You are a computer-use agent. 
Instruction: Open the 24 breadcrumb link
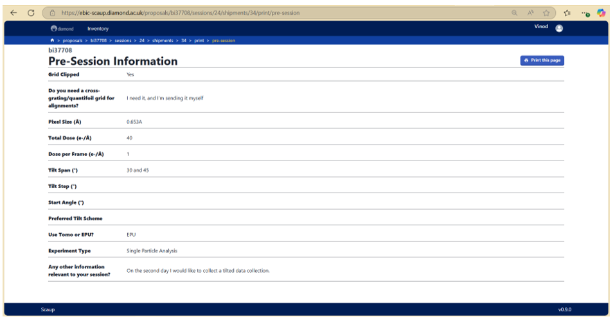click(141, 40)
